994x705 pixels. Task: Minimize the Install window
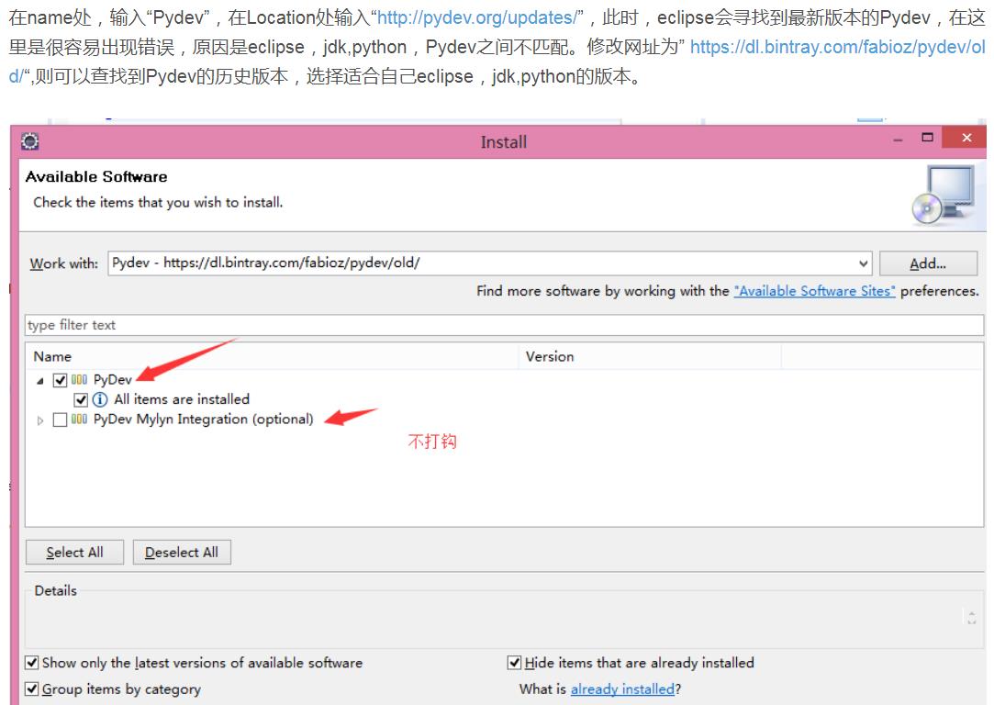[x=898, y=140]
